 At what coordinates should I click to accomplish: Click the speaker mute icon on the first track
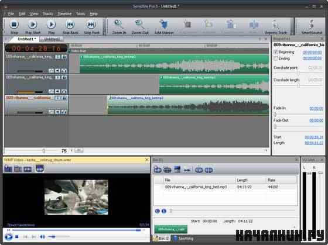(57, 71)
